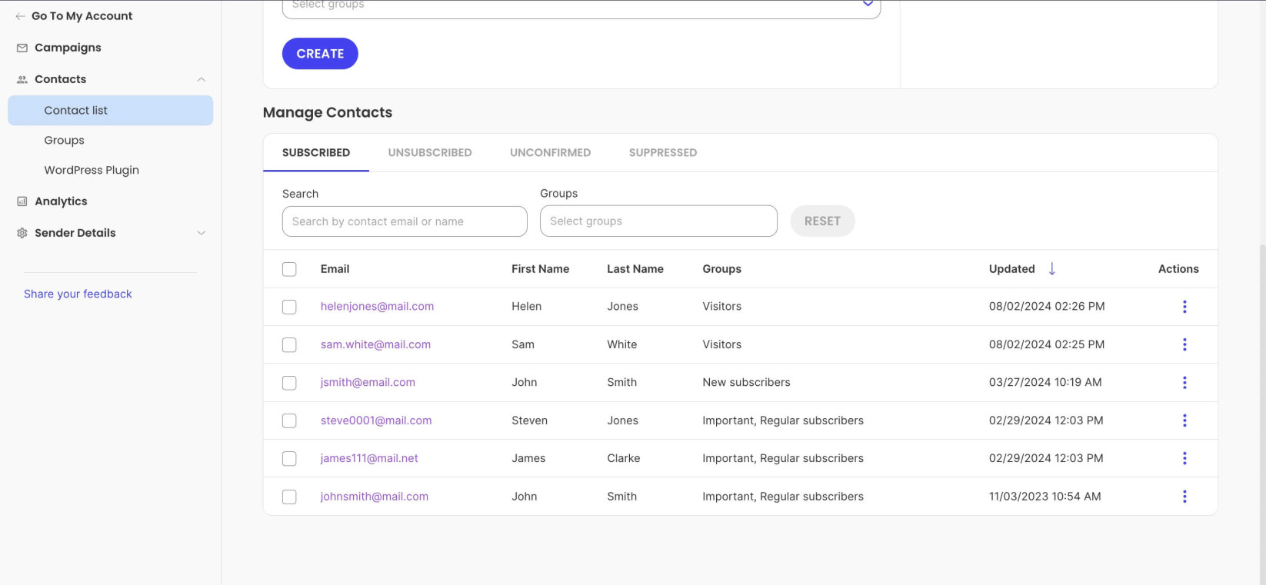
Task: Click Go To My Account link
Action: click(x=82, y=16)
